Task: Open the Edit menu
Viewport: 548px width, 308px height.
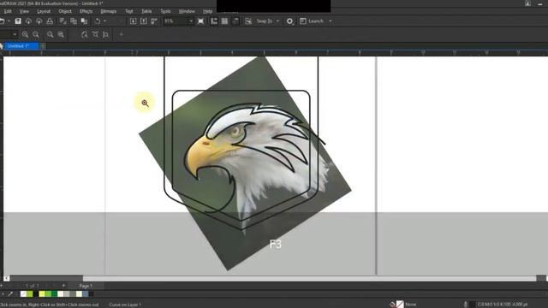Action: click(x=8, y=11)
